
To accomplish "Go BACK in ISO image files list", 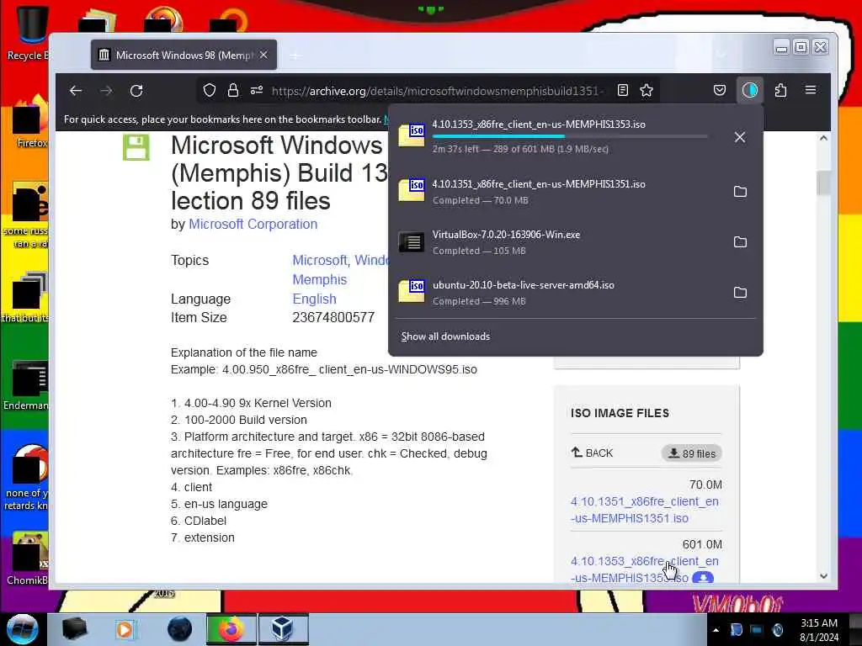I will pos(592,453).
